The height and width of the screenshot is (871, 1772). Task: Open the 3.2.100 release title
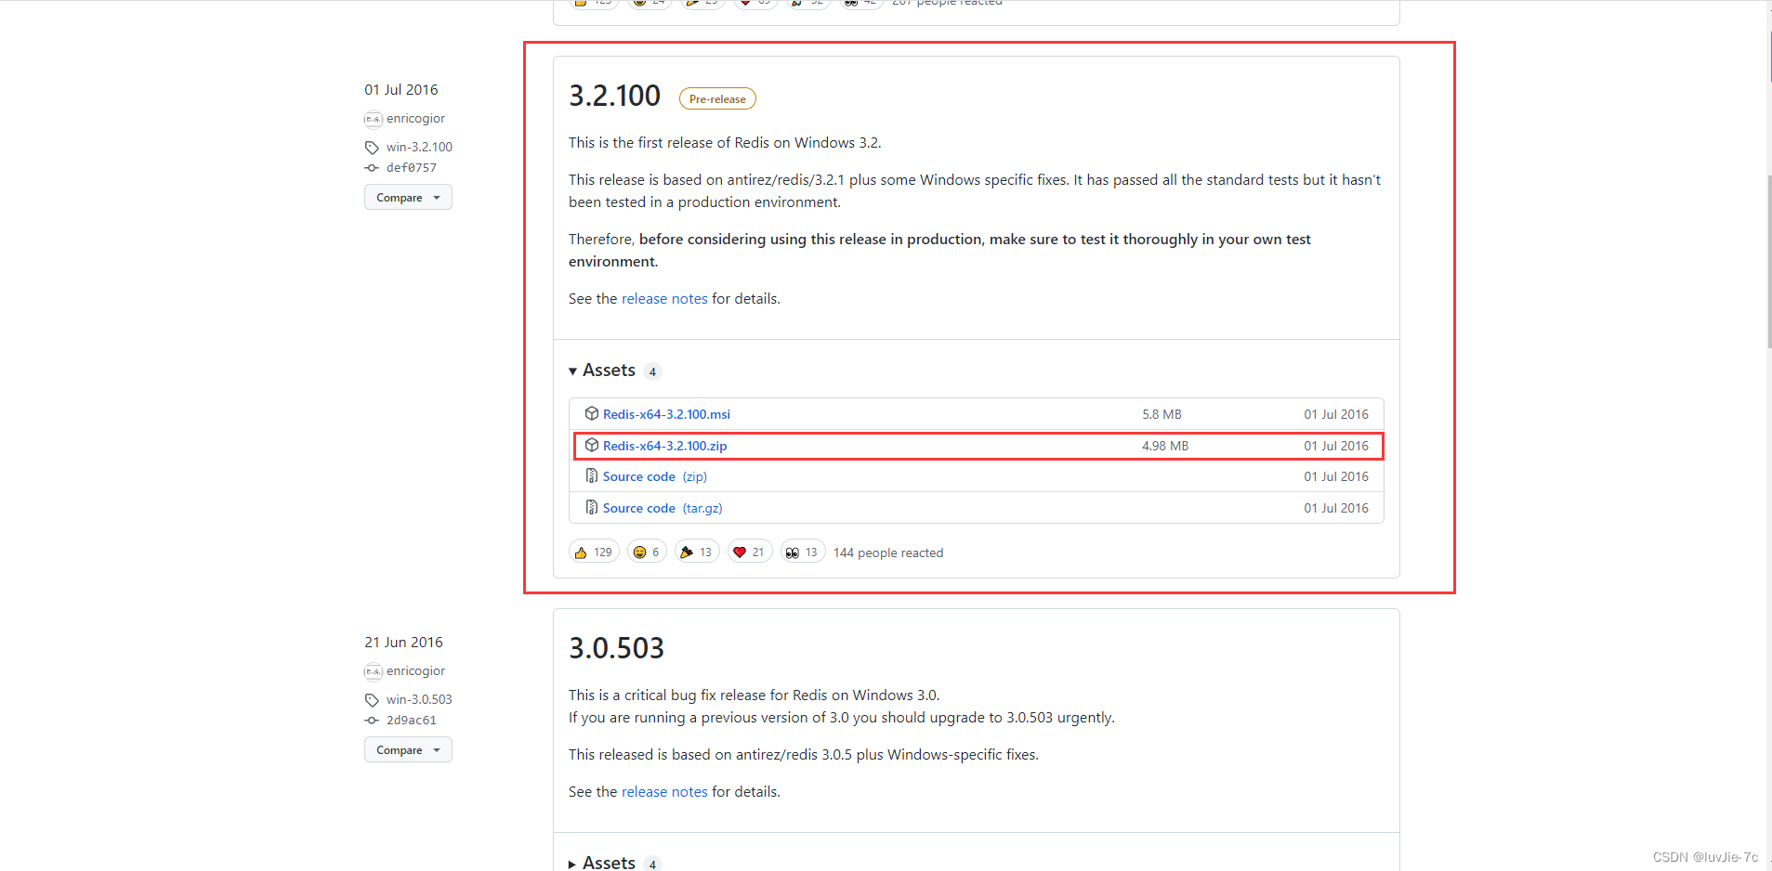[614, 96]
